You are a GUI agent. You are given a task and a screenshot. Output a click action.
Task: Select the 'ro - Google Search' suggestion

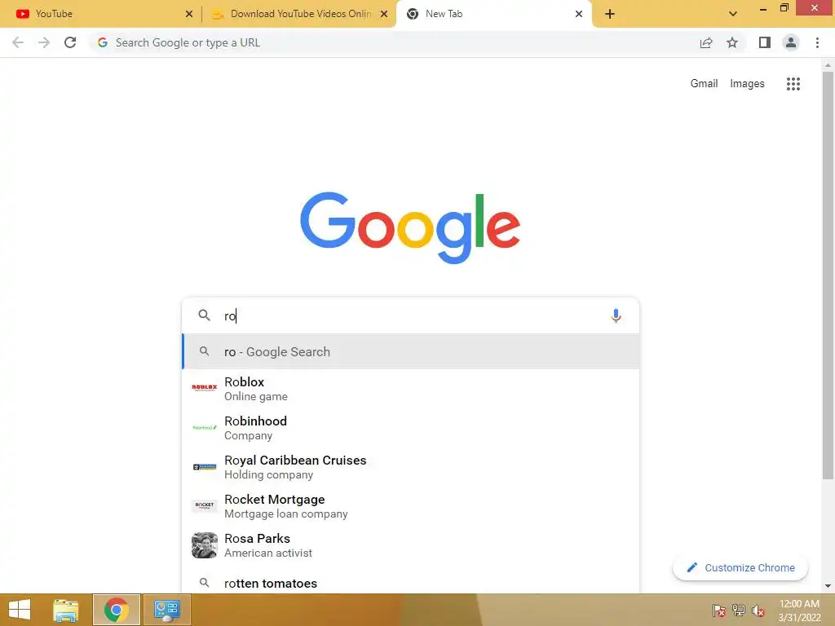(411, 351)
